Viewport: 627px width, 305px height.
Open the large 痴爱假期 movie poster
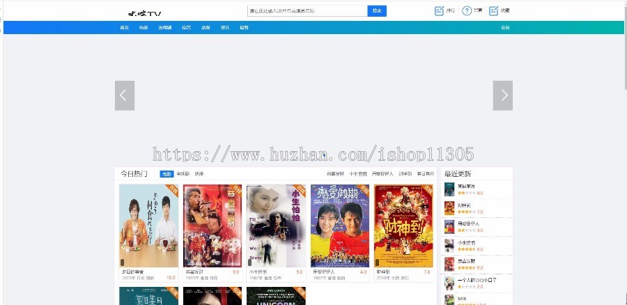point(340,226)
